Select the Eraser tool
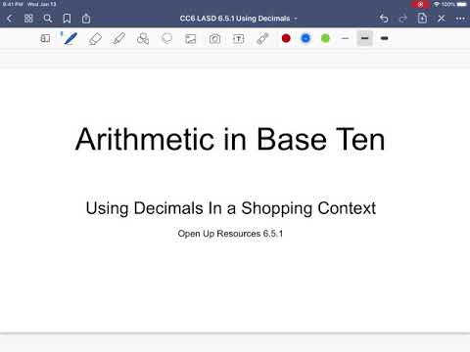This screenshot has width=470, height=352. (x=95, y=39)
